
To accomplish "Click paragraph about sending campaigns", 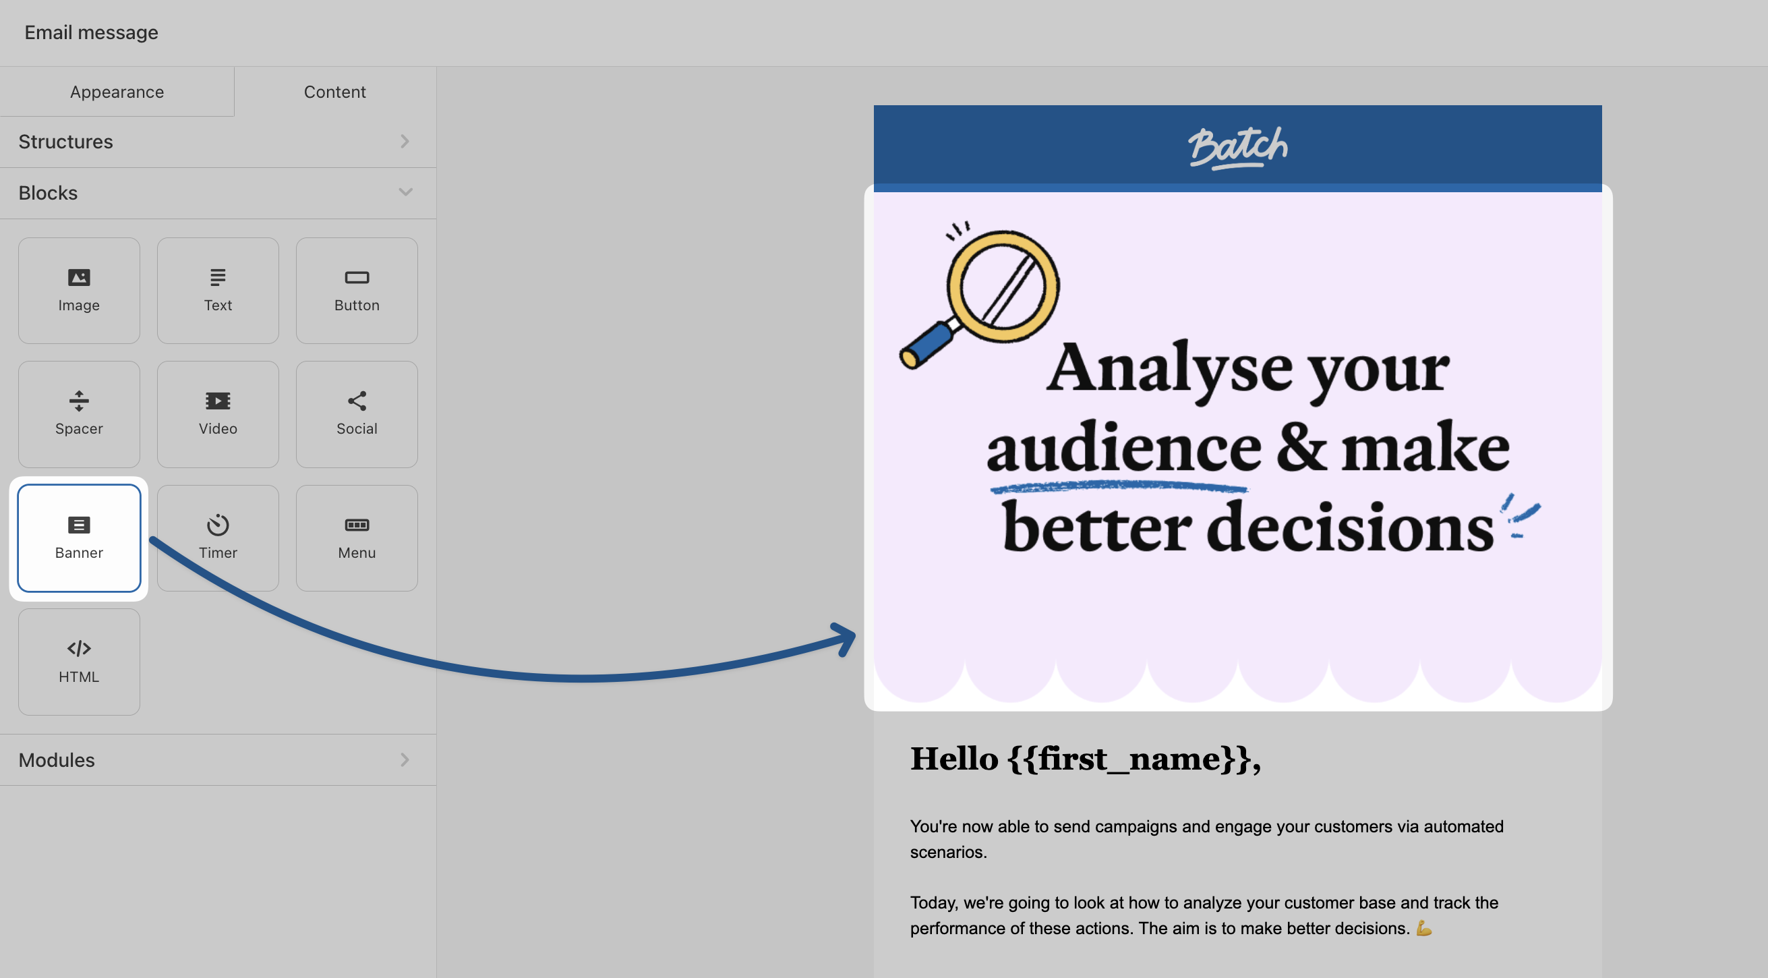I will pos(1206,838).
